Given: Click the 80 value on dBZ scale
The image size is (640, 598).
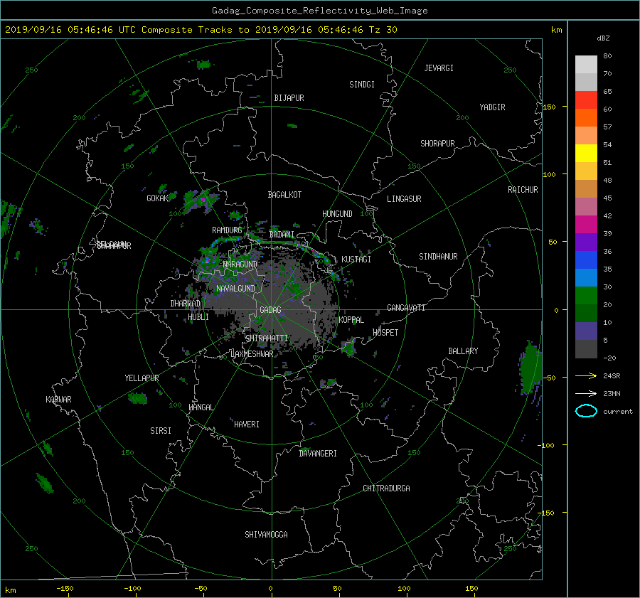Looking at the screenshot, I should pyautogui.click(x=607, y=55).
